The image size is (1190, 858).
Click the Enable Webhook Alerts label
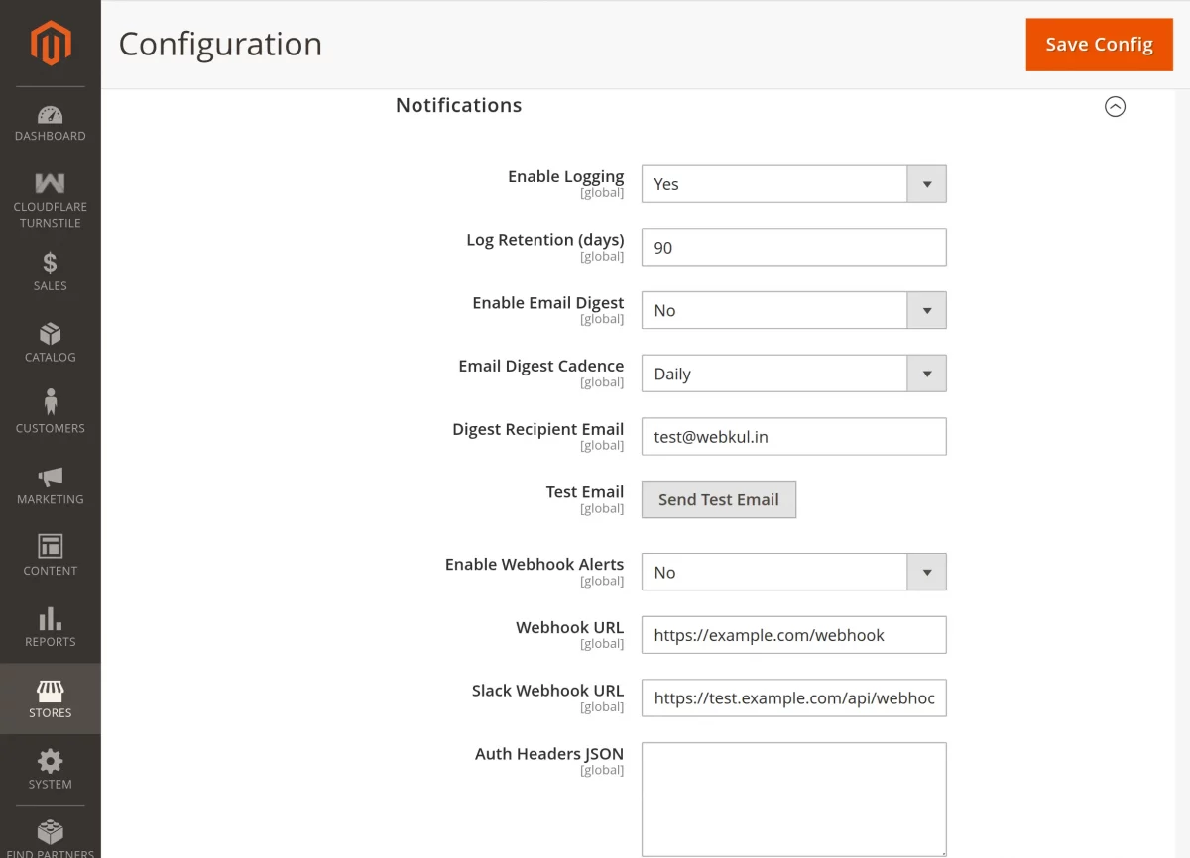point(535,564)
